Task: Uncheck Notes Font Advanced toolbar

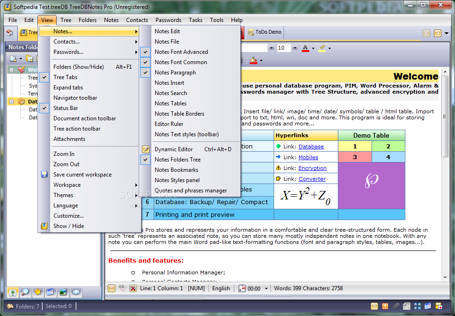Action: click(x=190, y=52)
